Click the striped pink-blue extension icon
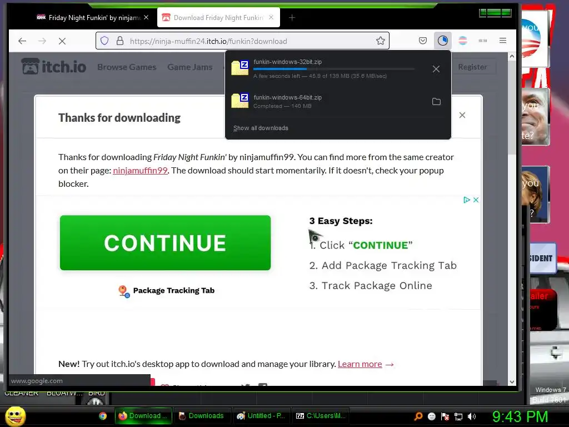This screenshot has height=427, width=569. 463,41
